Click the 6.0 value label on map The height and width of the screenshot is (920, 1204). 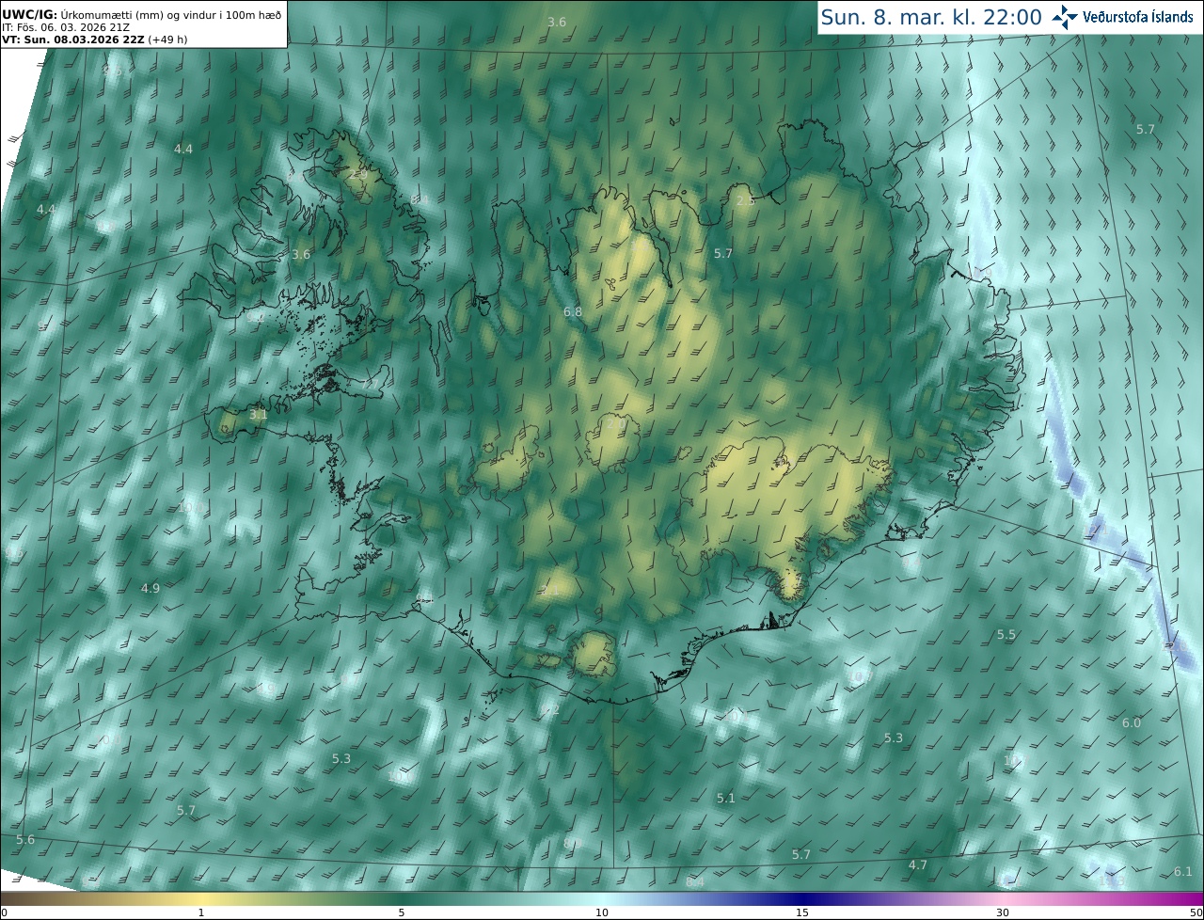point(1132,723)
